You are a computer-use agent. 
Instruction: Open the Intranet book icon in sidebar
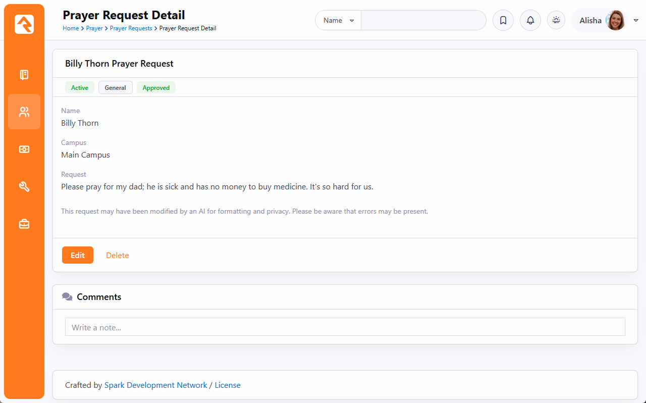(x=24, y=75)
